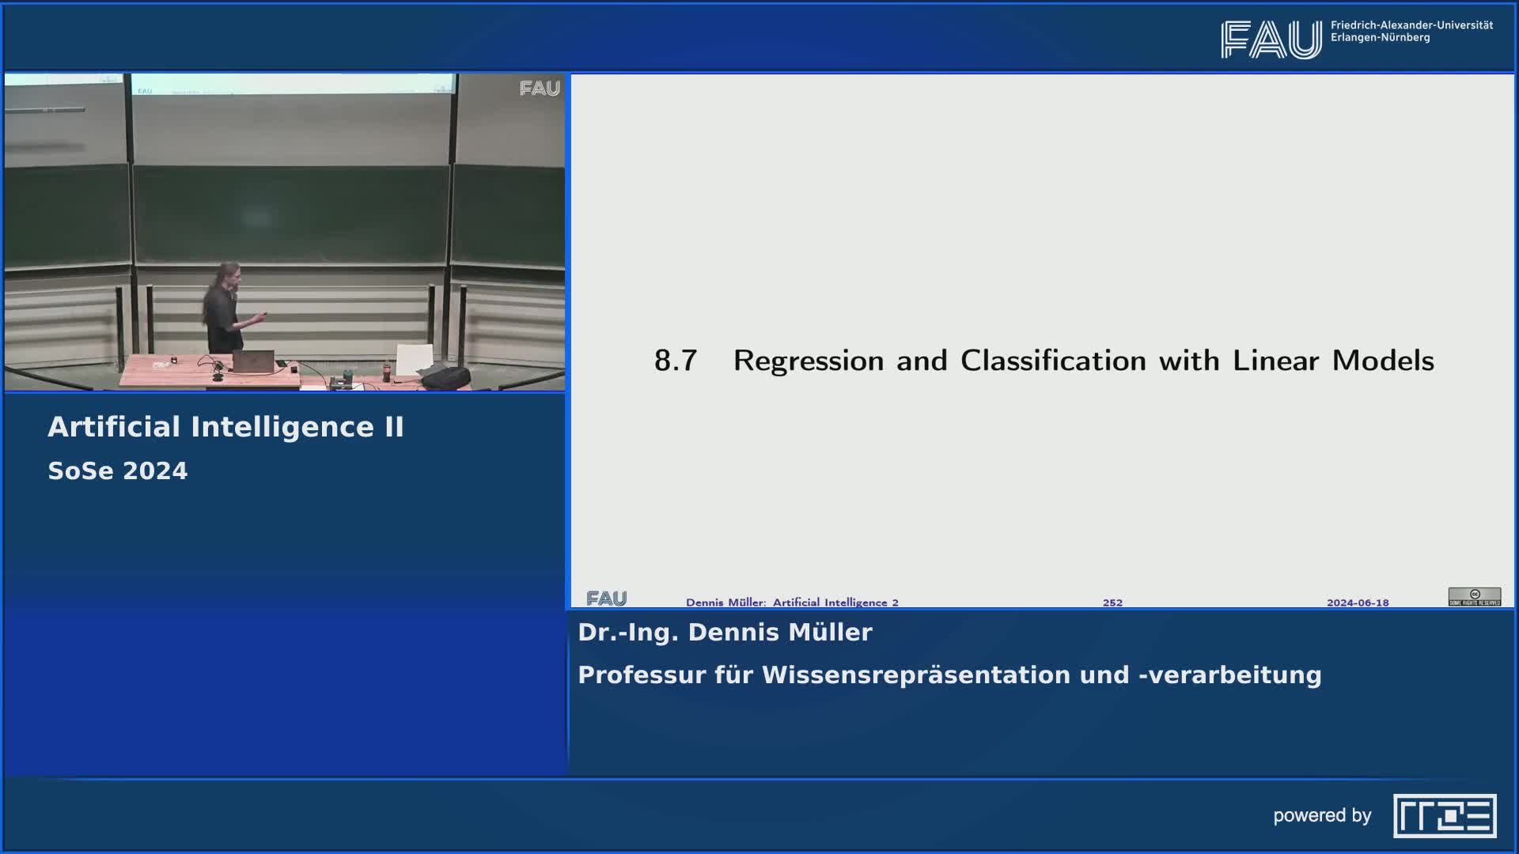
Task: Click the FAU logo at top right
Action: (1271, 40)
